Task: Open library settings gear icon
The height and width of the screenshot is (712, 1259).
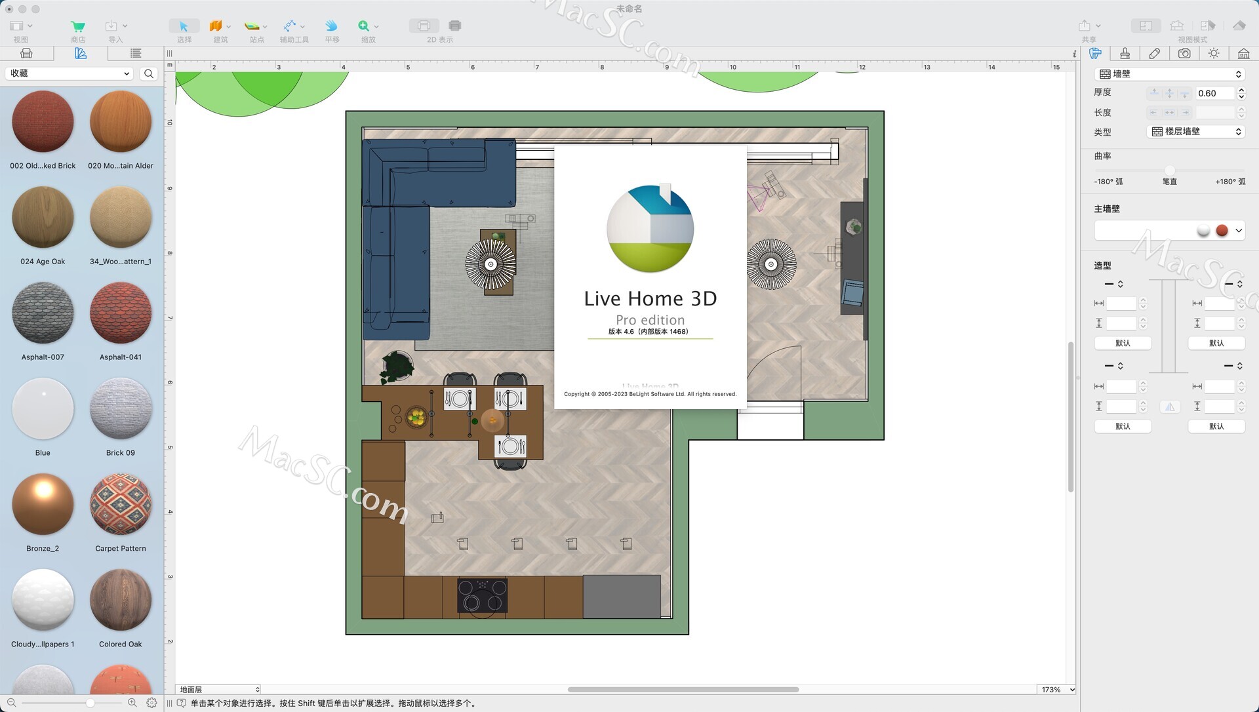Action: pos(151,703)
